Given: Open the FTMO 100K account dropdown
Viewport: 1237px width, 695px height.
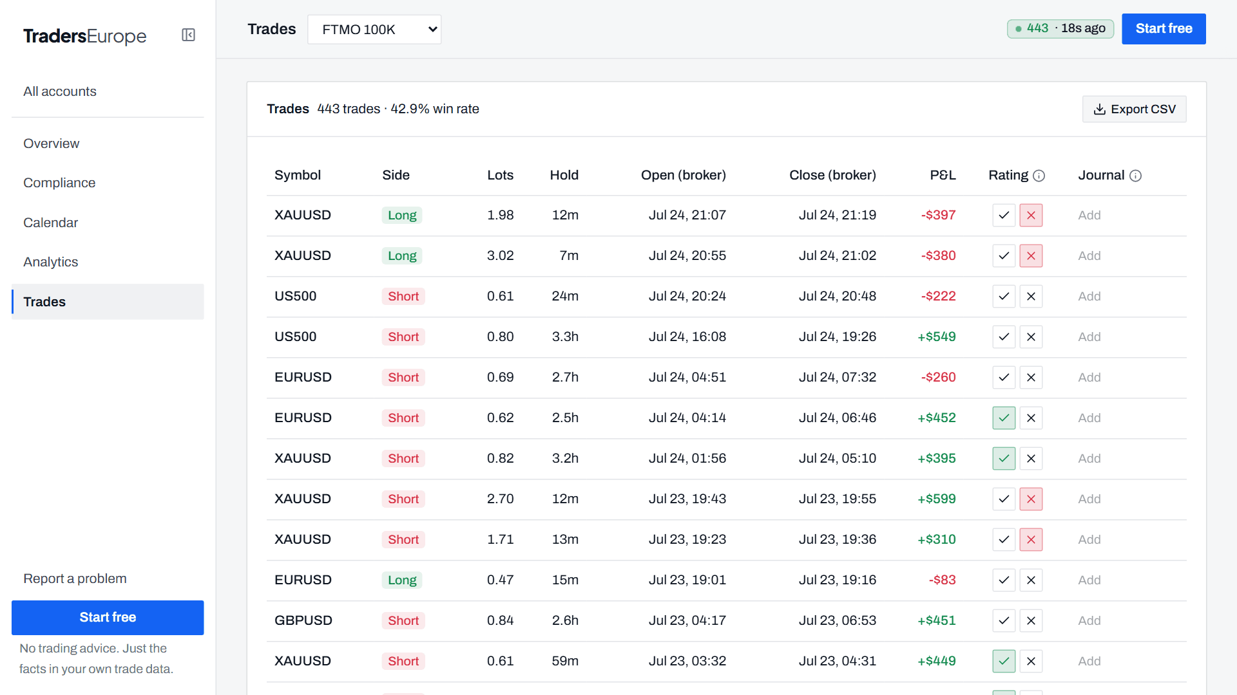Looking at the screenshot, I should (374, 30).
